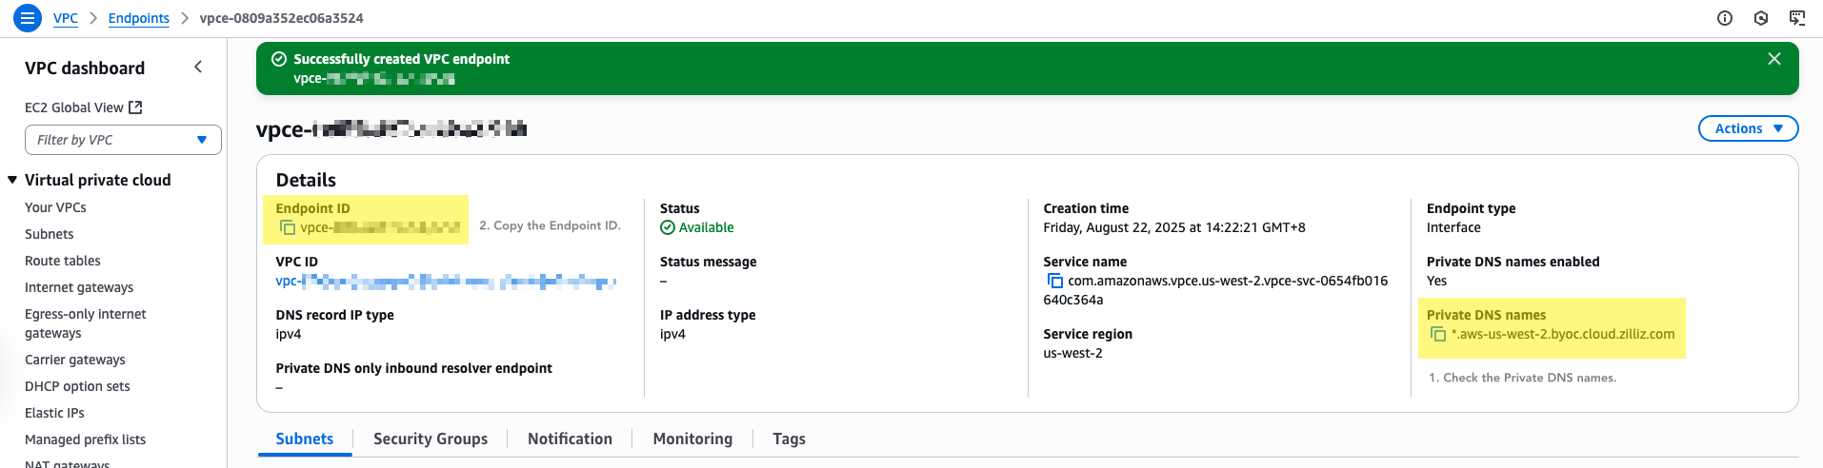This screenshot has height=468, width=1823.
Task: Go to Route tables in sidebar
Action: click(63, 261)
